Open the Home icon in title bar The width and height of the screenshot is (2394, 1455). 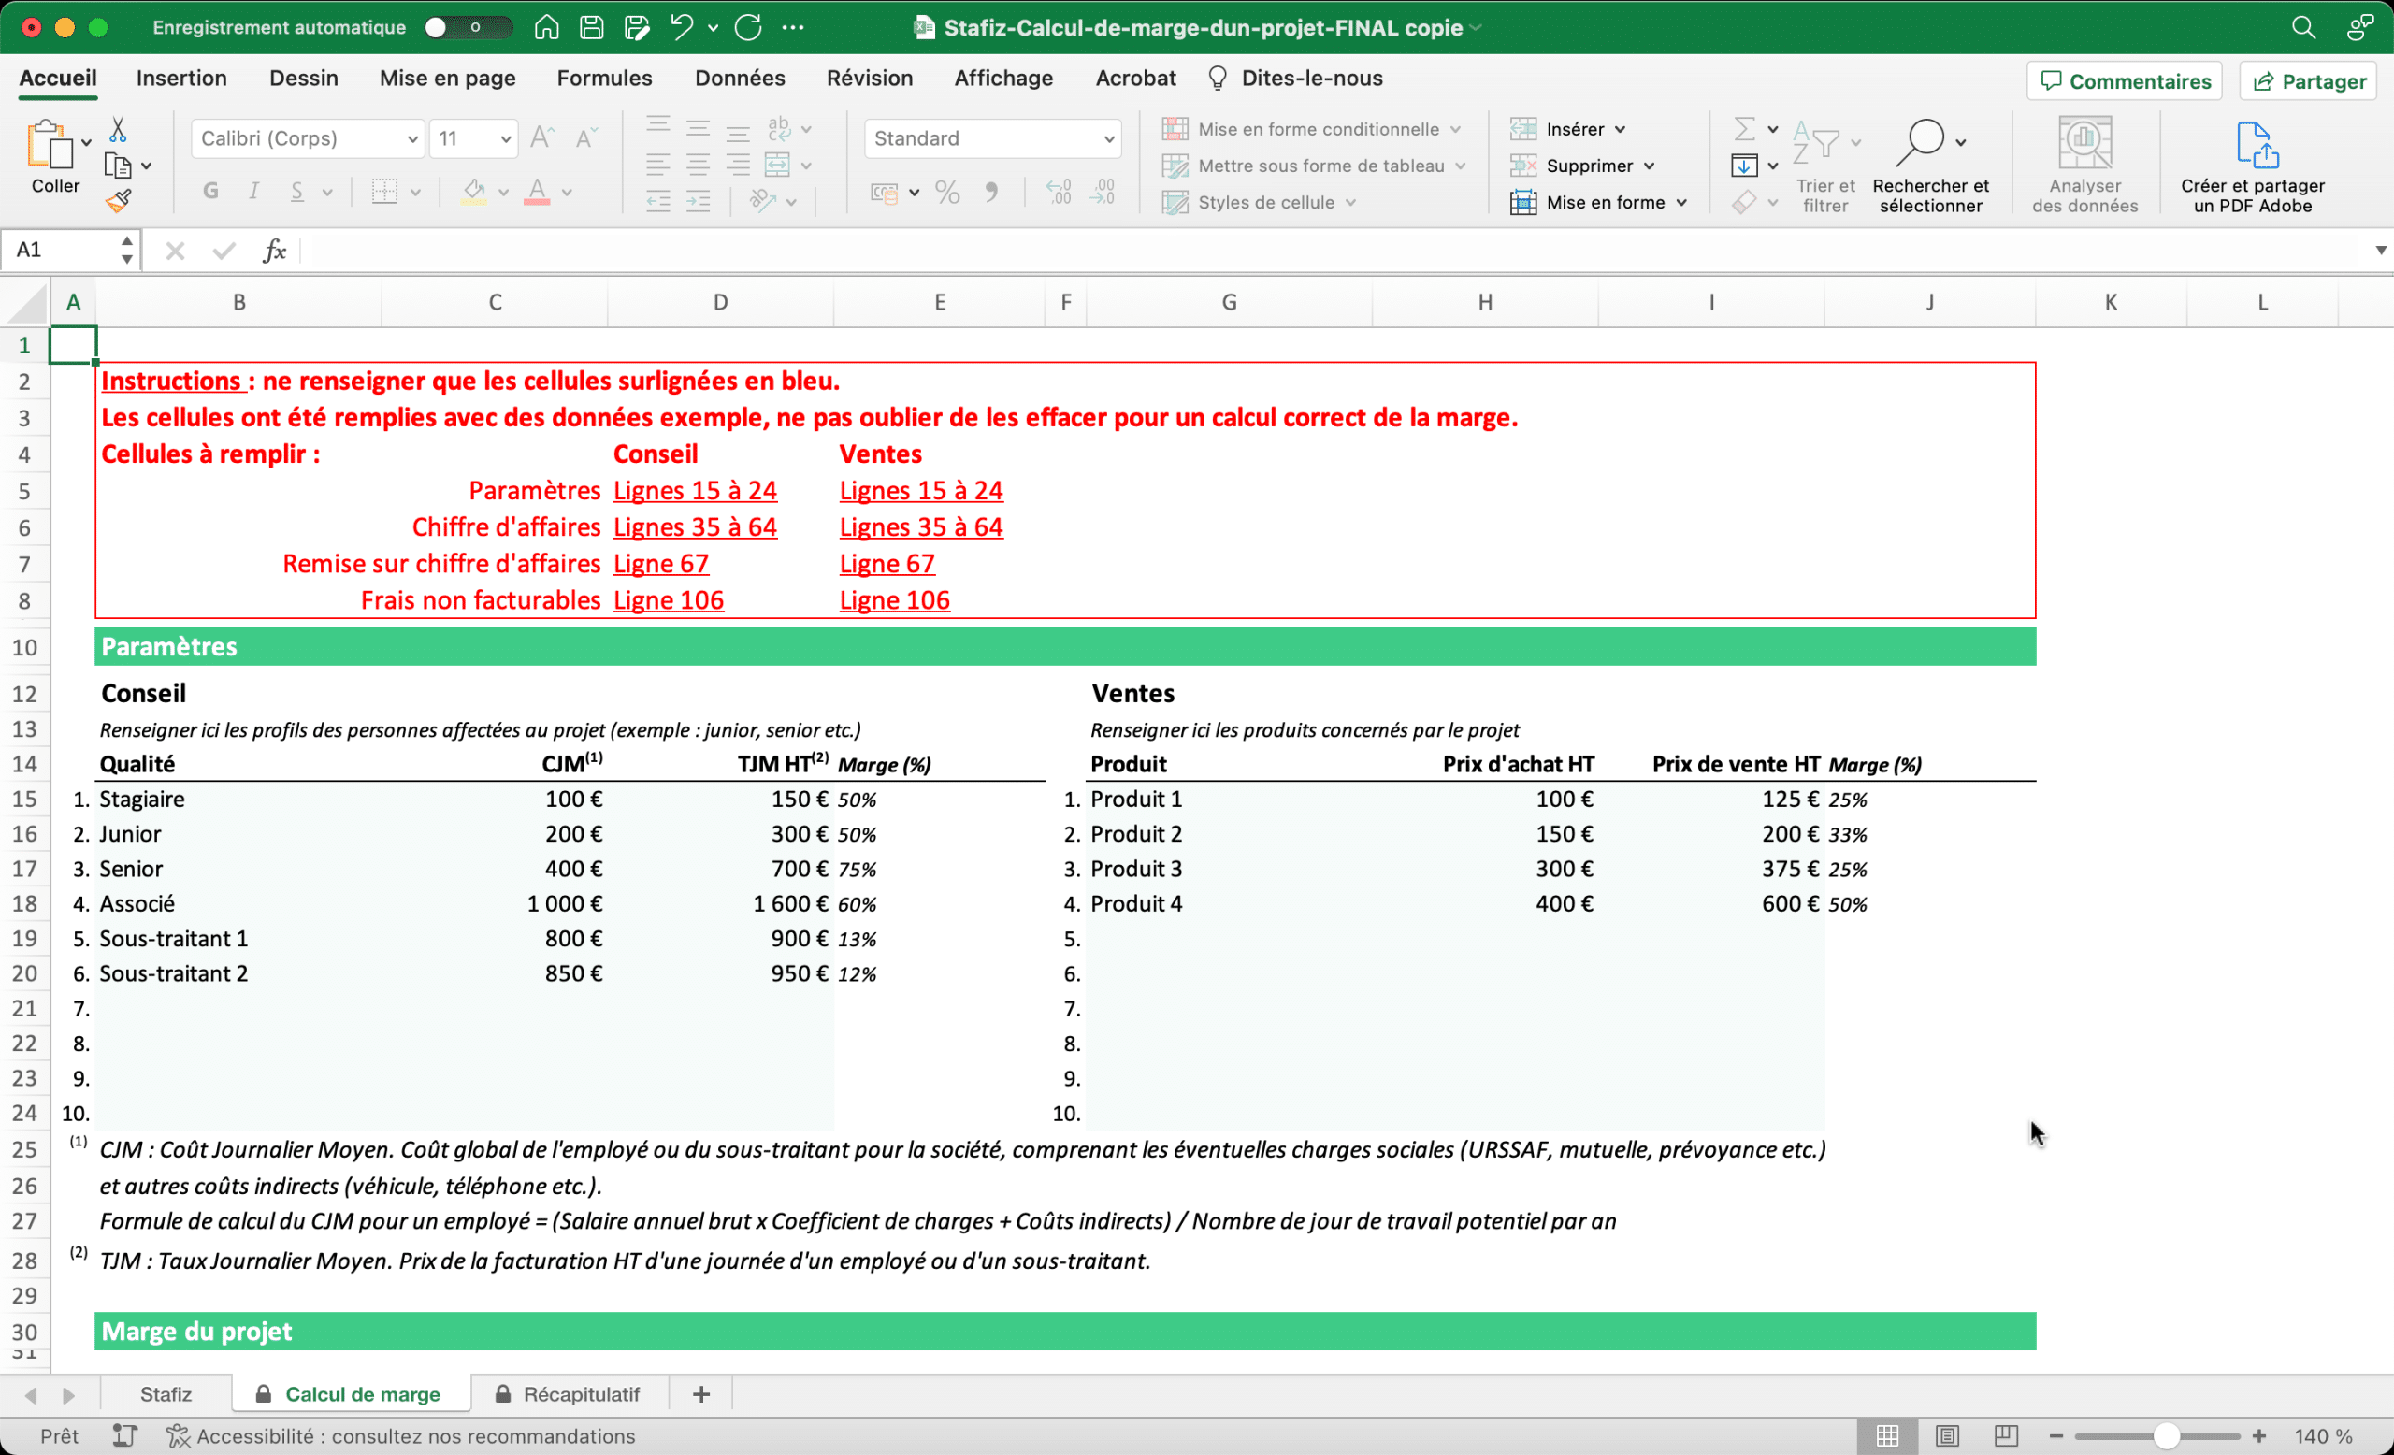546,27
